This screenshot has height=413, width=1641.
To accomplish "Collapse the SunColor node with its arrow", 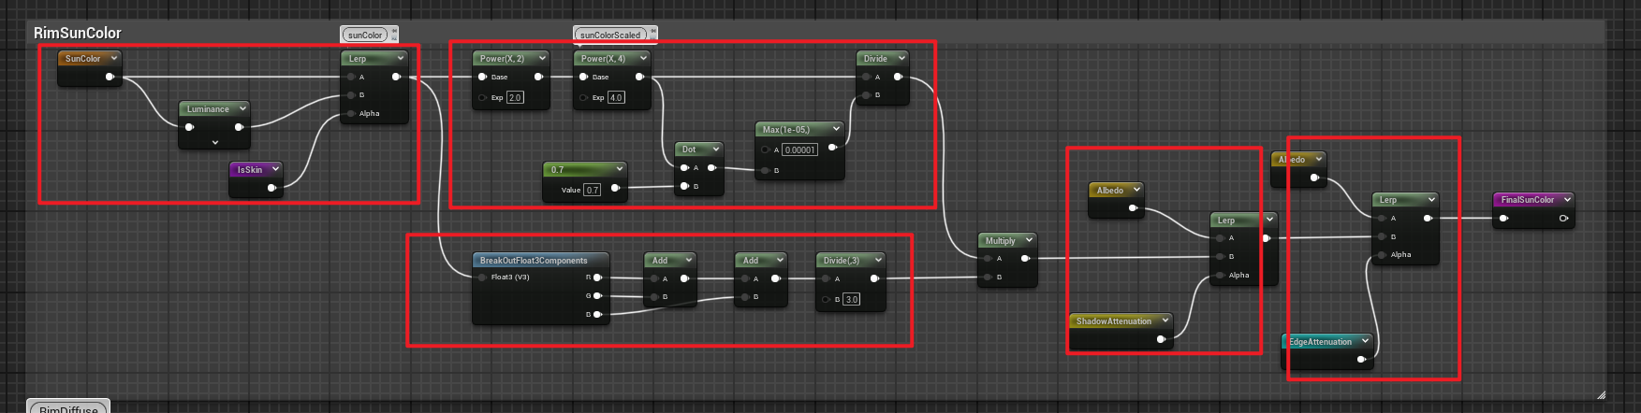I will coord(114,58).
